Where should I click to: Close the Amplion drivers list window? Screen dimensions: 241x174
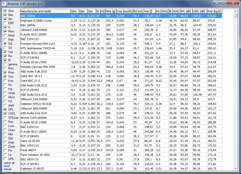(233, 3)
